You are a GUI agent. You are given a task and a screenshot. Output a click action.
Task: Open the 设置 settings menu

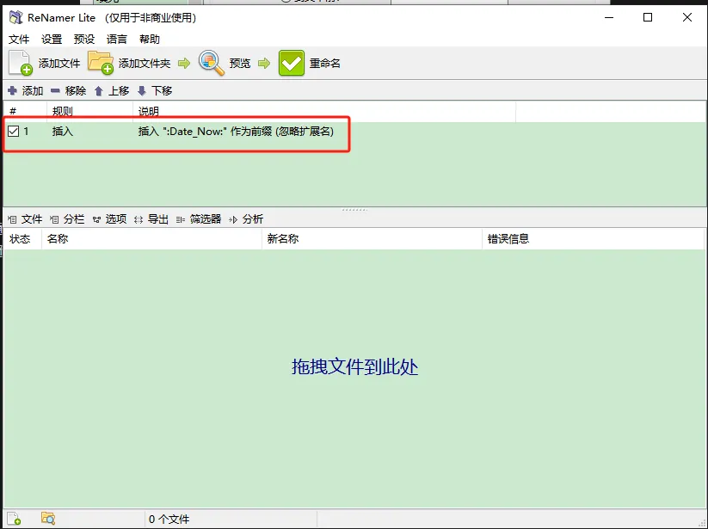52,40
